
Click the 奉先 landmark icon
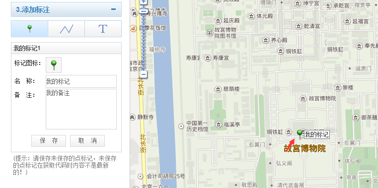359,46
